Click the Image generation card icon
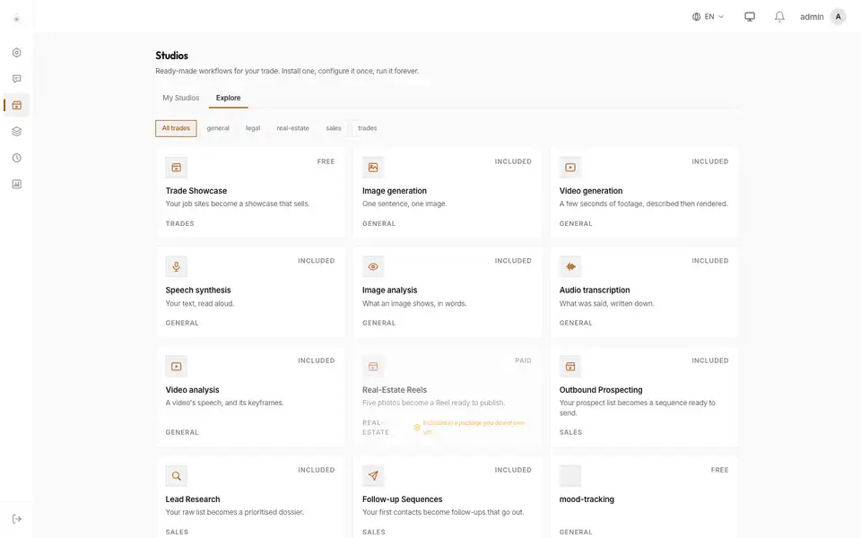 click(x=373, y=168)
